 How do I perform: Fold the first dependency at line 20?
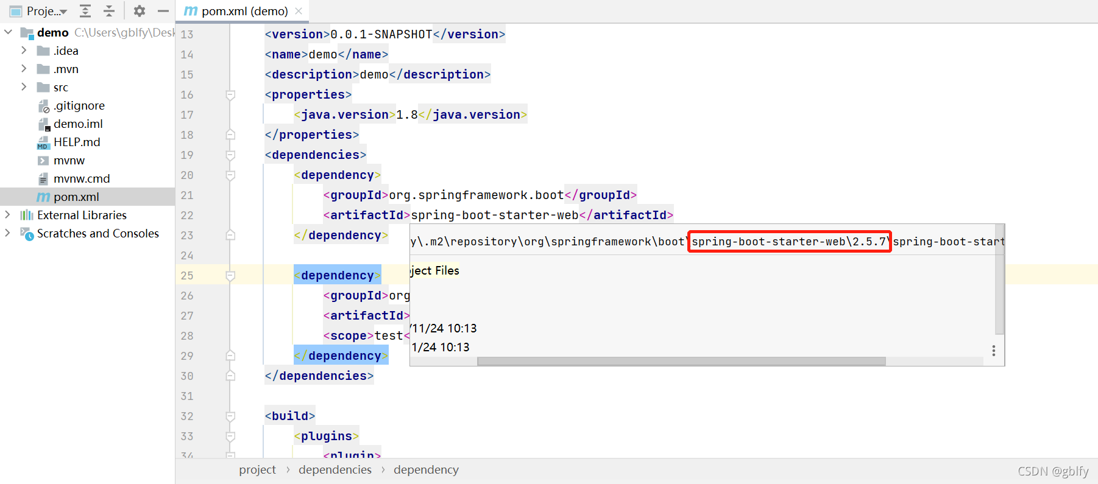(230, 175)
